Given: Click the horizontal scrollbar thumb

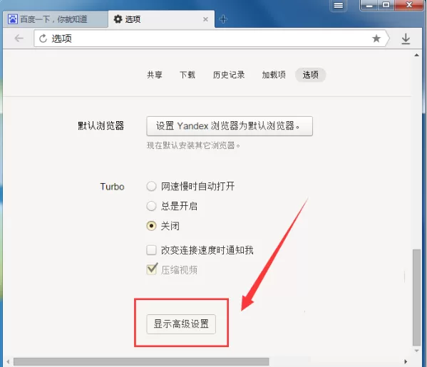Looking at the screenshot, I should 141,362.
